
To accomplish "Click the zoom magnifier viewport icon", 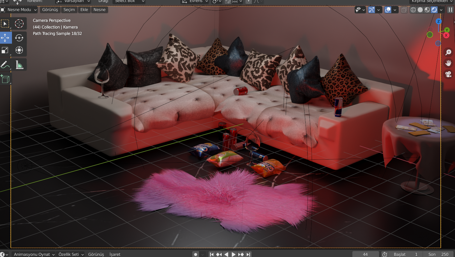I will pyautogui.click(x=448, y=52).
